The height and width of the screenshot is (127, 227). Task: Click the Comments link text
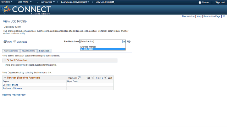coord(22,42)
